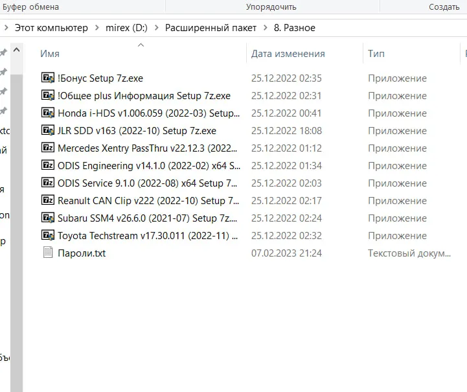
Task: Select file !Бонус Setup 7z.exe
Action: pyautogui.click(x=100, y=78)
